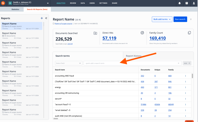
Task: Open the Bulk add terms dropdown
Action: 162,19
